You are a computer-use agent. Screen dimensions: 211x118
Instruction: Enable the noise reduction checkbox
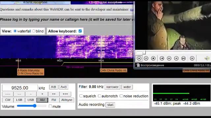tap(121, 96)
